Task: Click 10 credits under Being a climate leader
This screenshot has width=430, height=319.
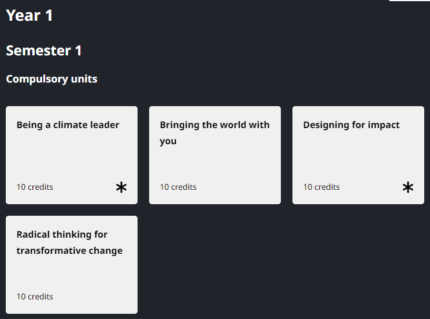Action: click(x=35, y=187)
